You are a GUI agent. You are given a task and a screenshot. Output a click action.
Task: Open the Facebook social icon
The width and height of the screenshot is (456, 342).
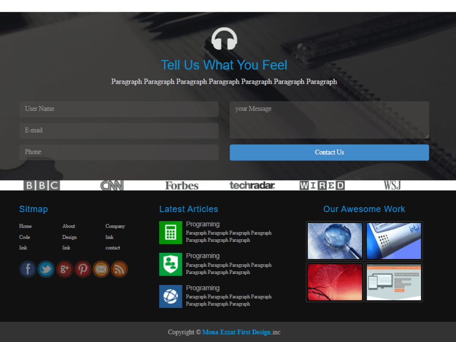tap(28, 269)
